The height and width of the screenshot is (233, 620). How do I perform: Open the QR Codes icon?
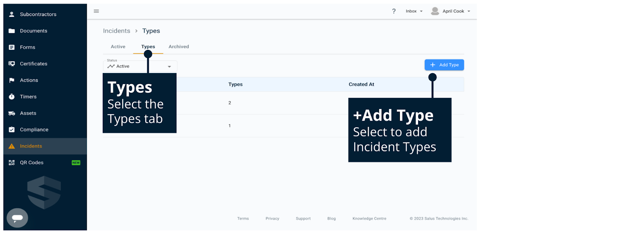point(12,163)
